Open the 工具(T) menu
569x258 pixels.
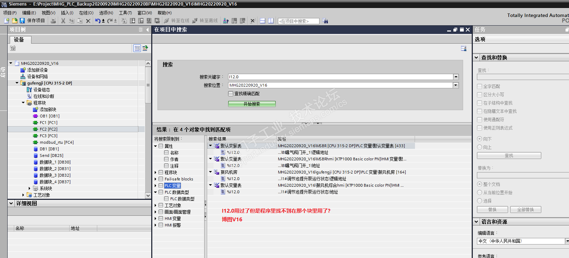(125, 13)
